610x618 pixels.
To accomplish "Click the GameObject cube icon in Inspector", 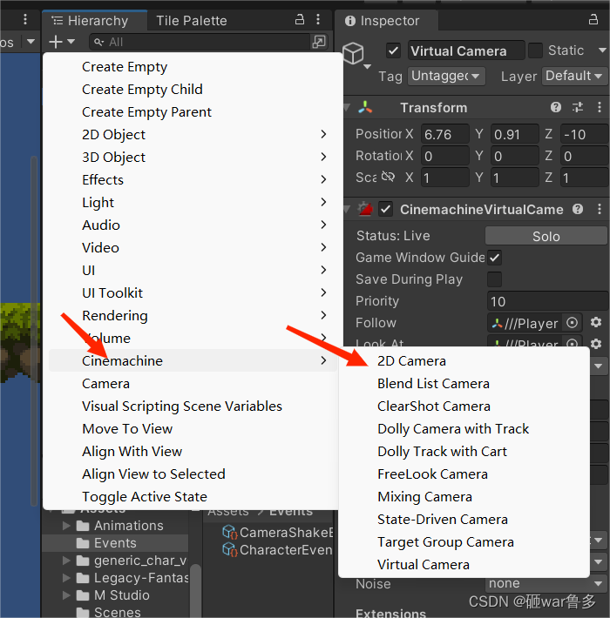I will tap(353, 53).
